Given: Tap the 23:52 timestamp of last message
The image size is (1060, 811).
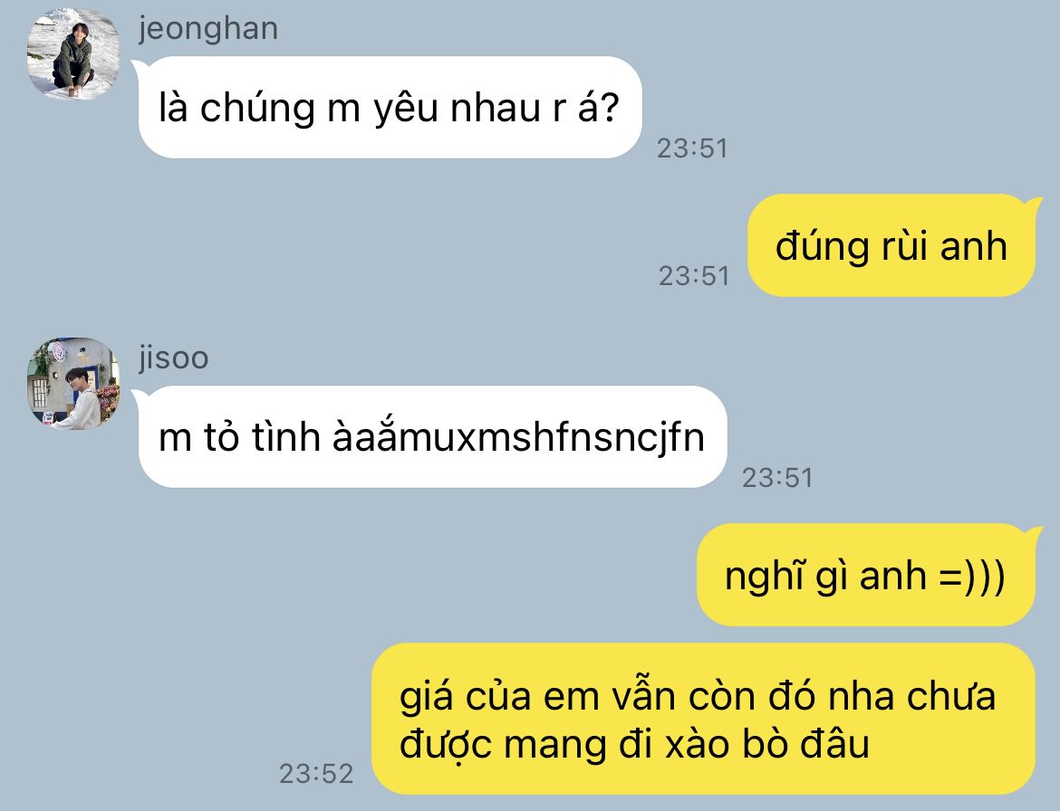Looking at the screenshot, I should tap(316, 774).
